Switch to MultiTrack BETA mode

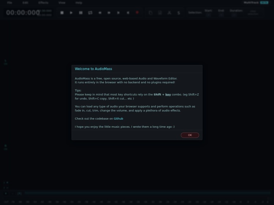point(256,3)
